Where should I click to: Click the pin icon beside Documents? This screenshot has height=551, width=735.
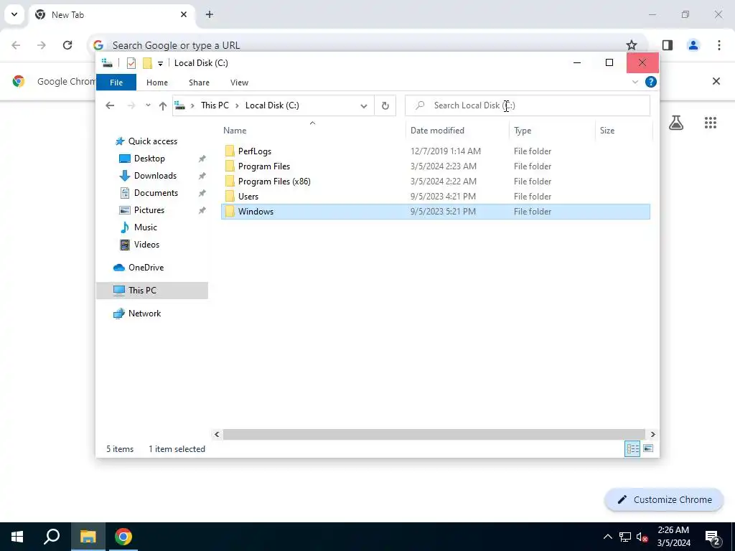202,194
